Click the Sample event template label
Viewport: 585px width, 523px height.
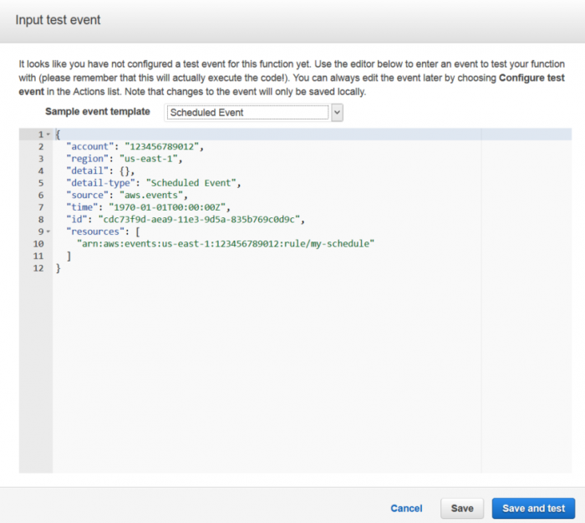98,112
